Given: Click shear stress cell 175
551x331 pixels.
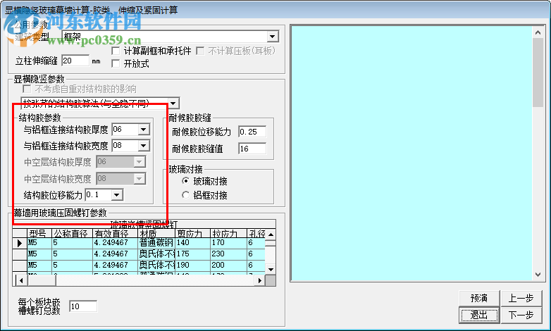Looking at the screenshot, I should (192, 254).
